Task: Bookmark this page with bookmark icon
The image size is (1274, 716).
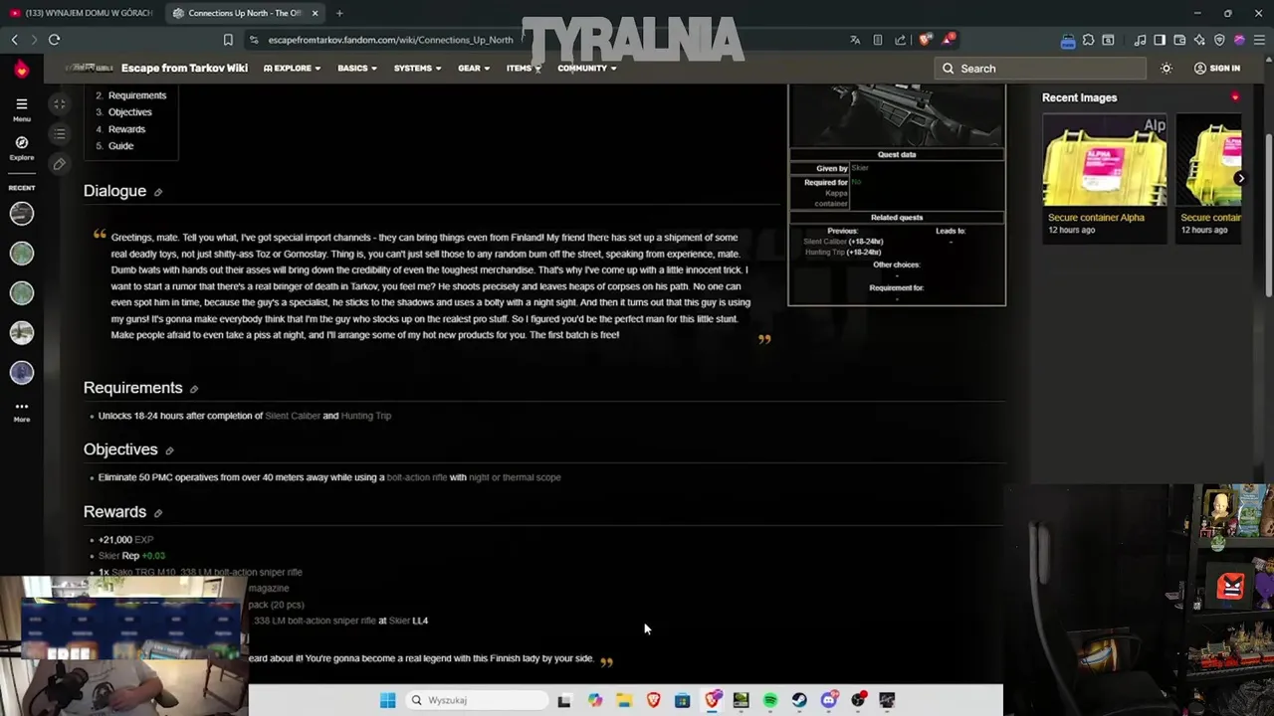Action: (x=228, y=40)
